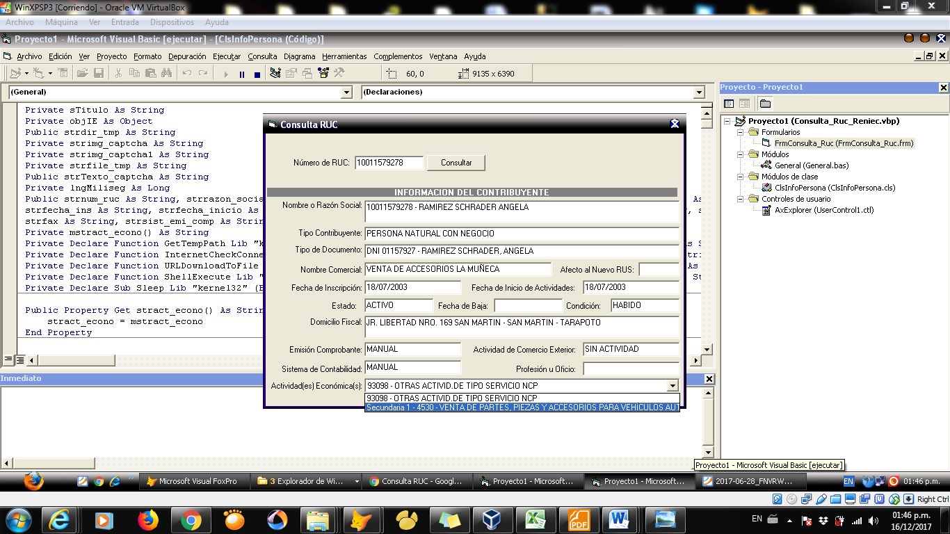This screenshot has height=534, width=950.
Task: Click the Start (play) run icon
Action: [226, 74]
